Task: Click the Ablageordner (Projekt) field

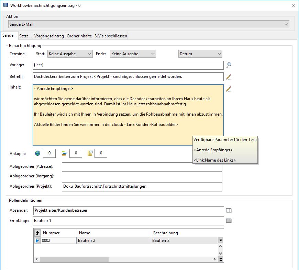Action: [142, 187]
